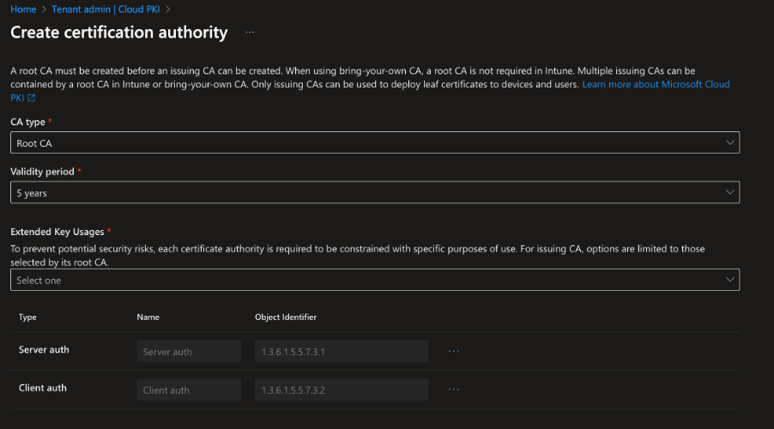The height and width of the screenshot is (429, 774).
Task: Open the Client auth row ellipsis menu
Action: pos(453,390)
